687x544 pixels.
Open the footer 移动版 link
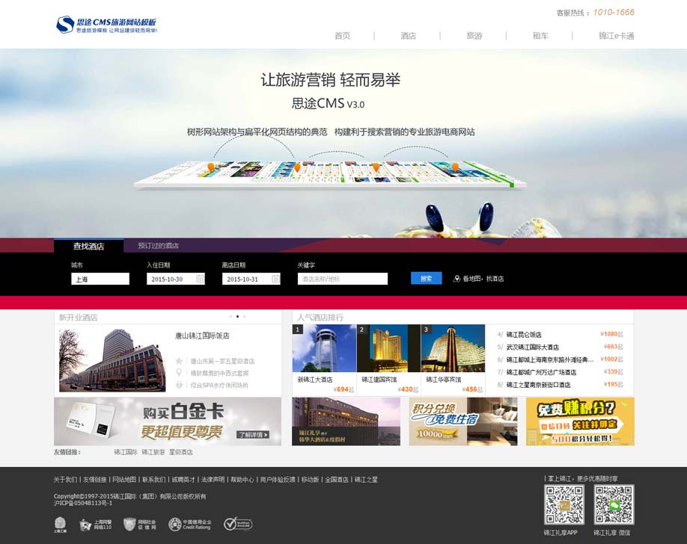pos(311,480)
